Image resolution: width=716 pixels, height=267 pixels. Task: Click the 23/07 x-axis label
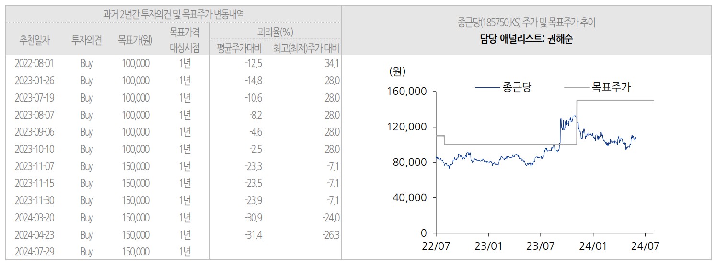pyautogui.click(x=541, y=246)
